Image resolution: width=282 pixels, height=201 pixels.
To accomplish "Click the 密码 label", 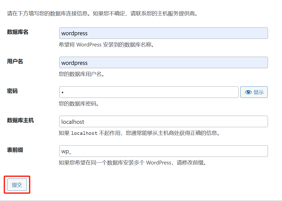I will tap(12, 91).
